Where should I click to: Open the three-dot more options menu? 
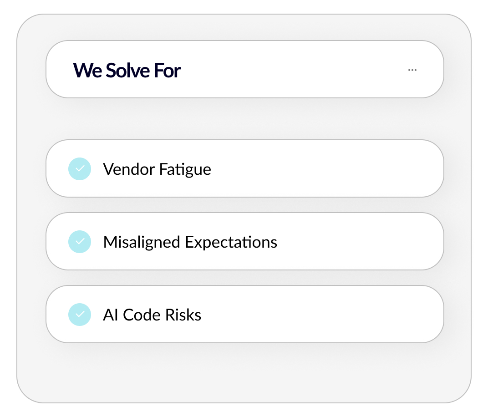pyautogui.click(x=412, y=70)
